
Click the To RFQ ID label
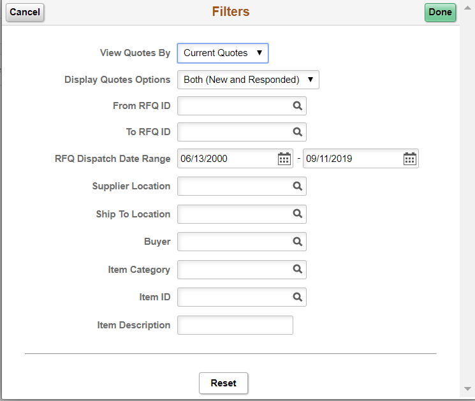pos(148,132)
